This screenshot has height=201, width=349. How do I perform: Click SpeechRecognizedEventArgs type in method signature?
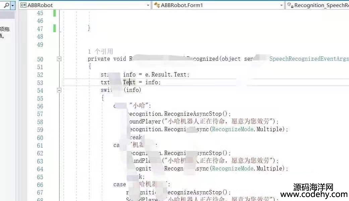click(309, 59)
